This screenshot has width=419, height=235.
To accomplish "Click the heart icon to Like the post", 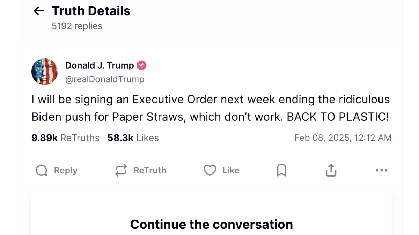I will click(x=209, y=170).
